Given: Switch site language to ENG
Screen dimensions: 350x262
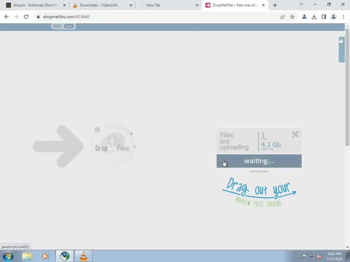Looking at the screenshot, I should 69,26.
